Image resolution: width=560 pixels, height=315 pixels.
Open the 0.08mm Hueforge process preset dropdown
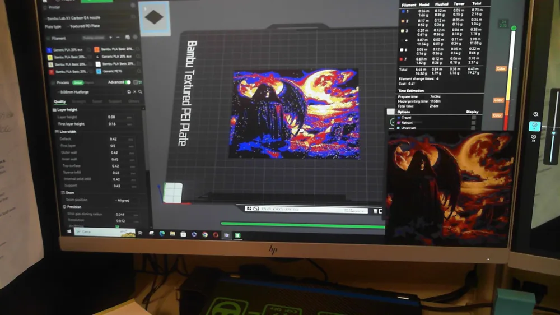[90, 92]
